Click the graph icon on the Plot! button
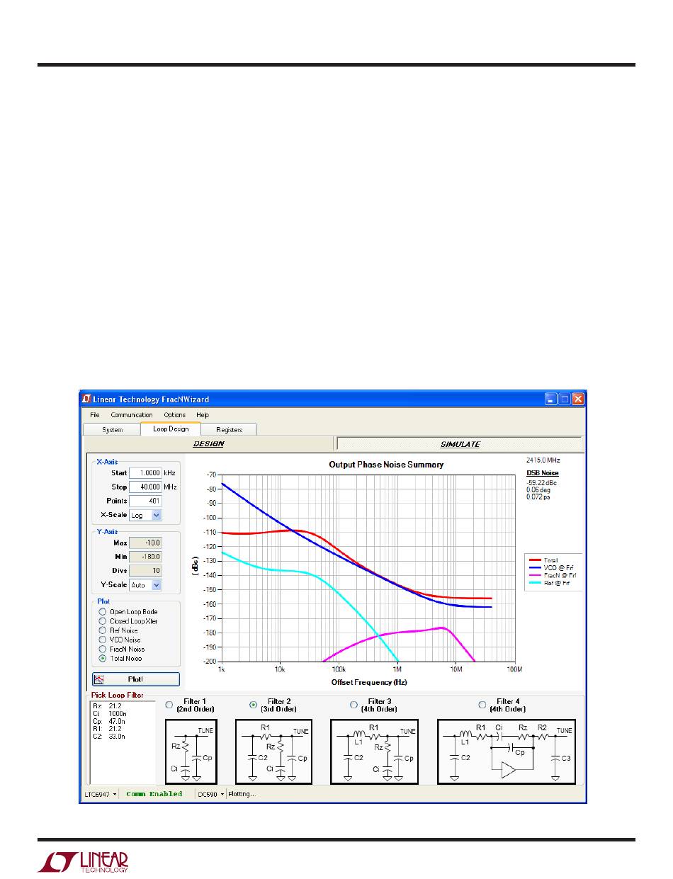673x879 pixels. [x=100, y=679]
